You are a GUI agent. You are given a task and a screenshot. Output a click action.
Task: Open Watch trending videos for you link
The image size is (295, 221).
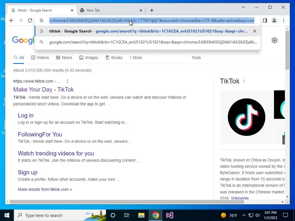[x=56, y=153]
